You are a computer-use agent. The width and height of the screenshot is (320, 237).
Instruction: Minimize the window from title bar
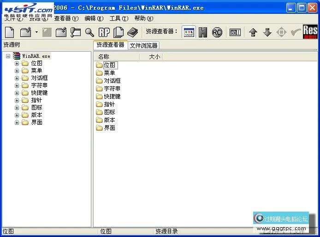[x=290, y=8]
